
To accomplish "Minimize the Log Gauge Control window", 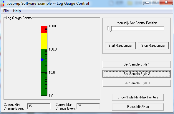I will click(147, 2).
